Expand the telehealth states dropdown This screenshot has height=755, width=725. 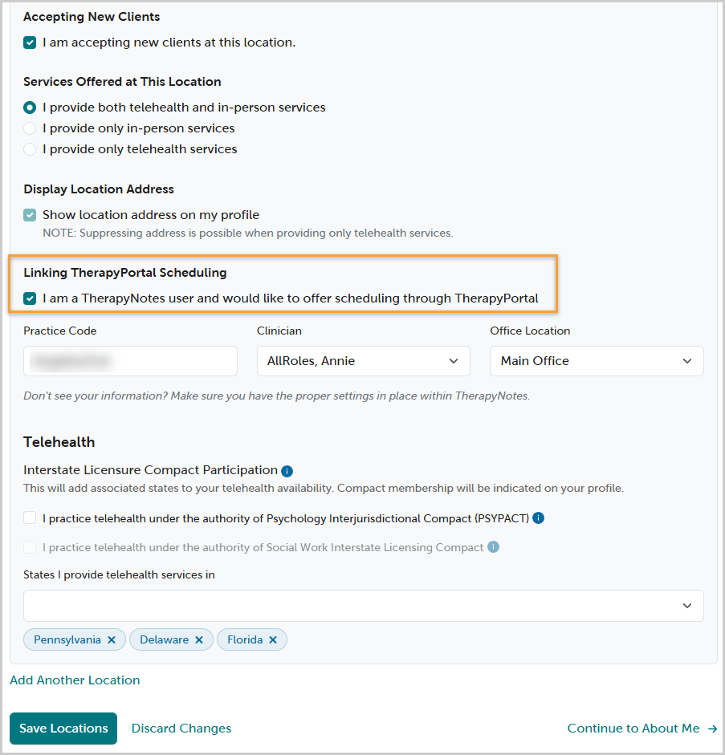coord(363,606)
